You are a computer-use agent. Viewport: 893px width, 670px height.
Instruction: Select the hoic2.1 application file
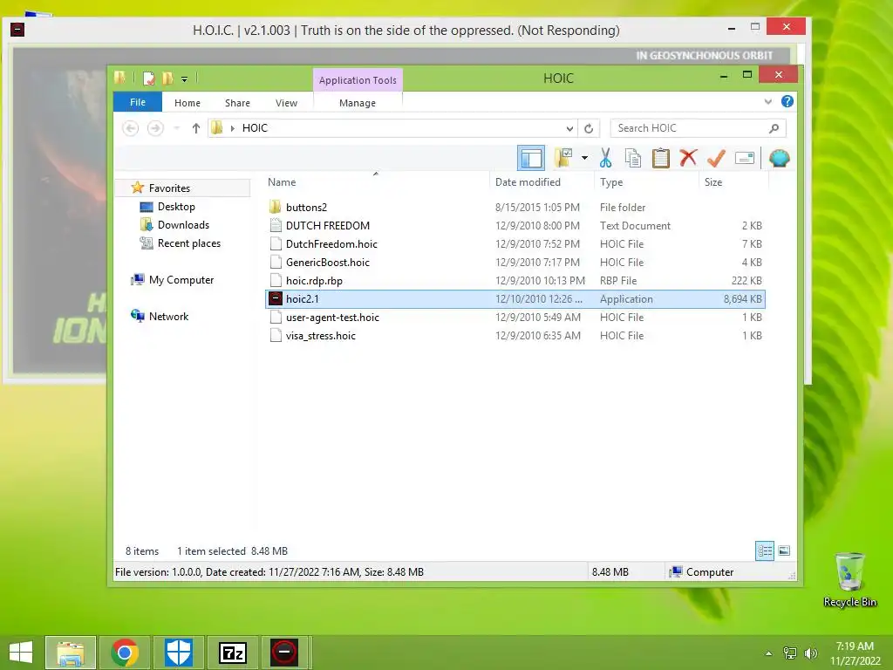tap(515, 299)
